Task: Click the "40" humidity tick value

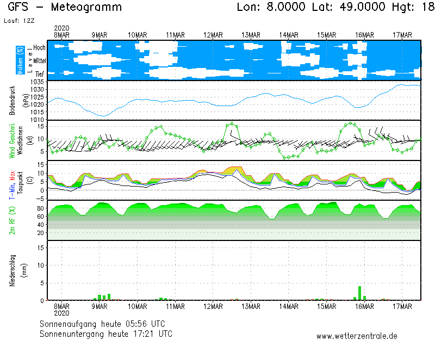Action: coord(40,225)
